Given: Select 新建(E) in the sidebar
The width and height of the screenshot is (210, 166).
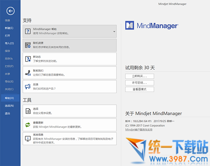Looking at the screenshot, I should 9,28.
